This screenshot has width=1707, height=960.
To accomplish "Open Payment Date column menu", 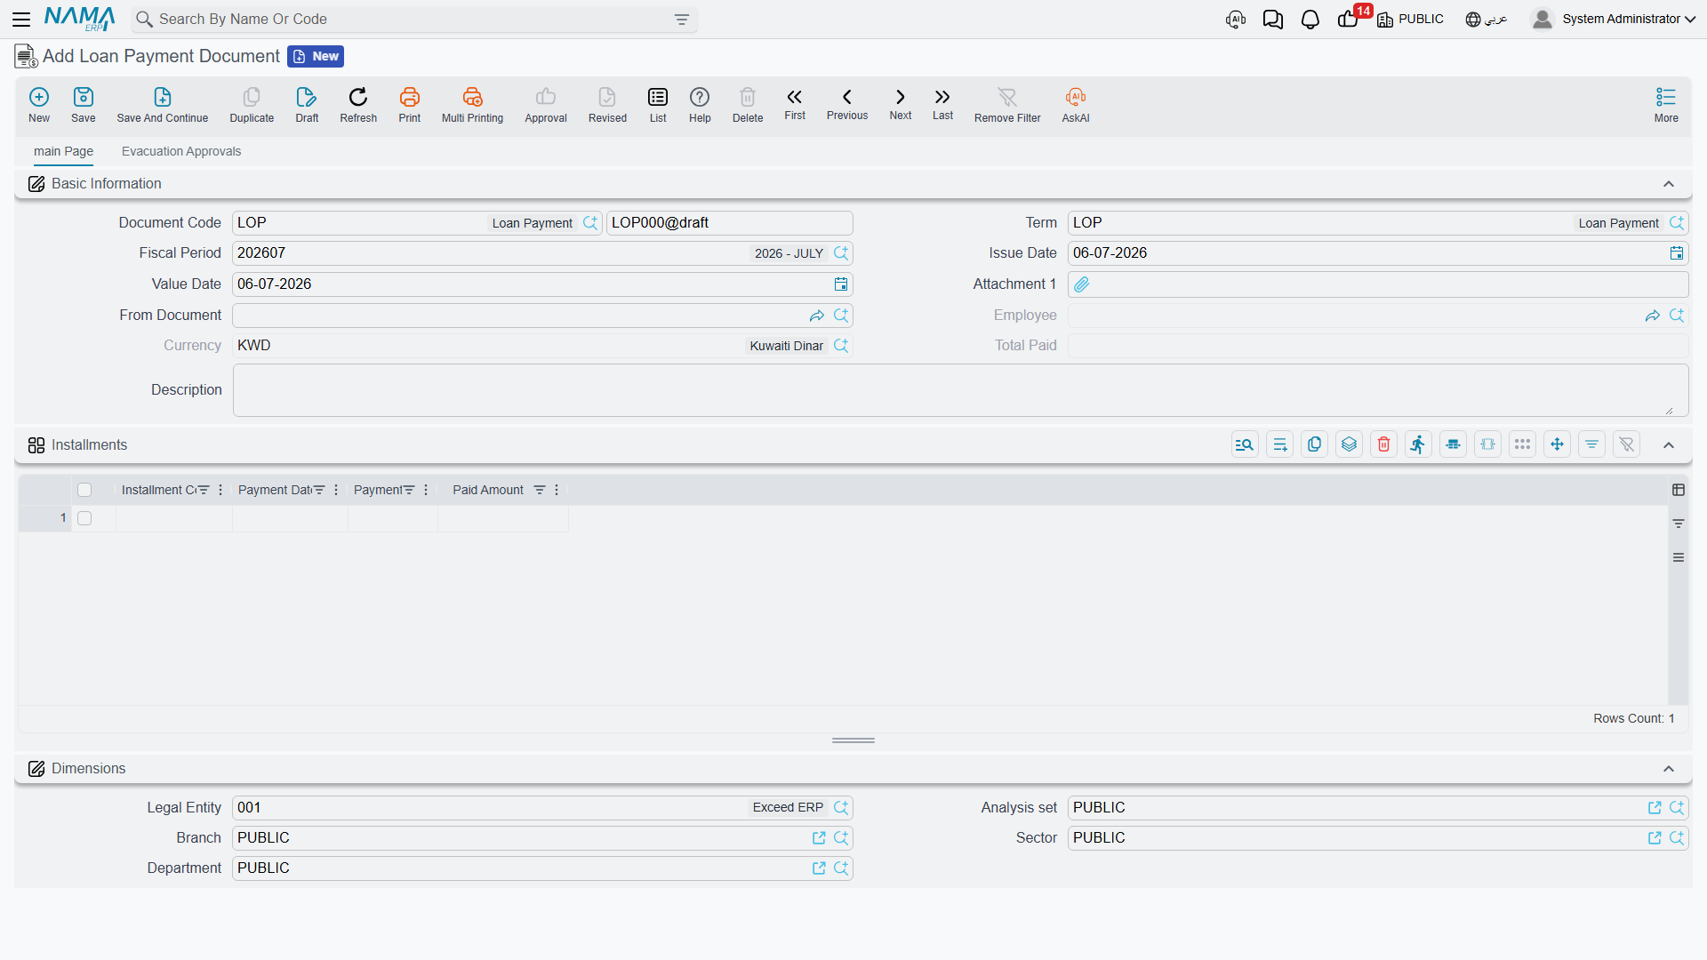I will tap(336, 490).
